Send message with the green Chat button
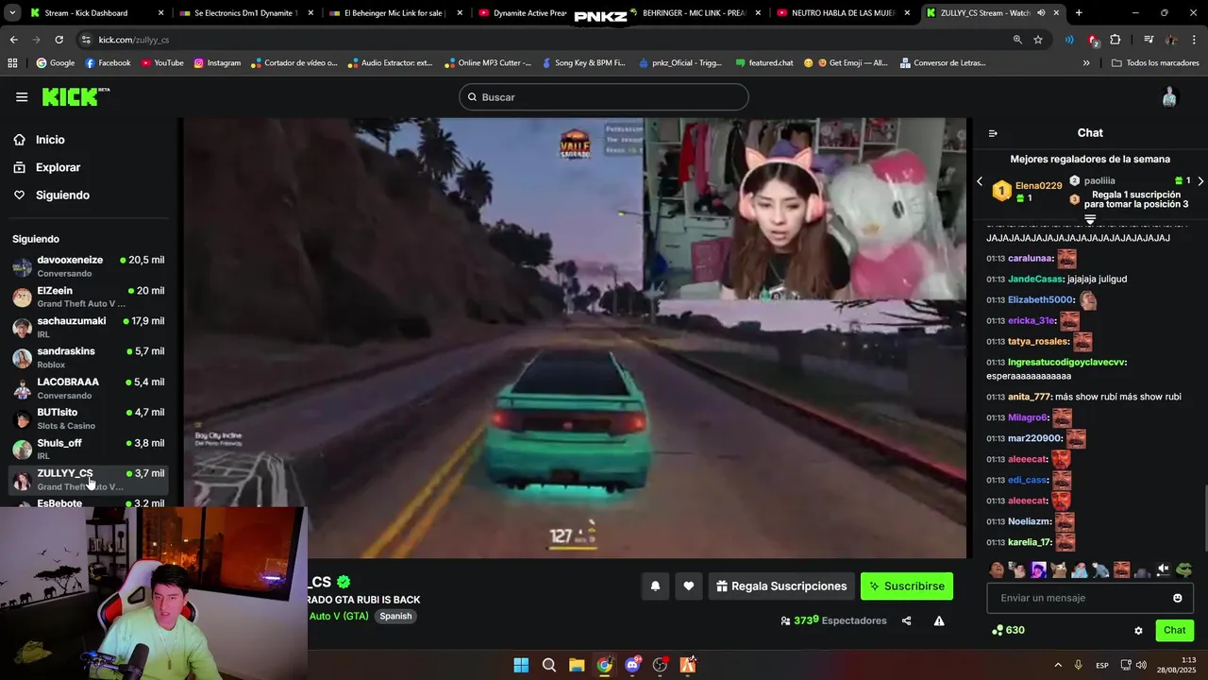Viewport: 1208px width, 680px height. [1174, 631]
